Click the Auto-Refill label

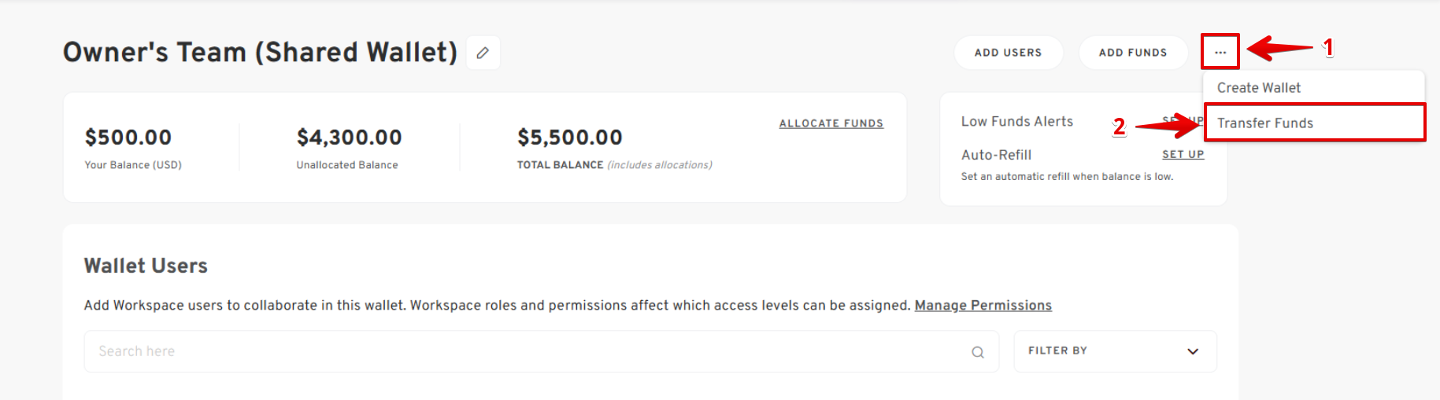tap(996, 156)
